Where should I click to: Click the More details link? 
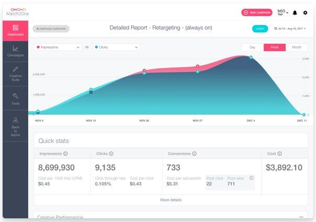tap(171, 200)
